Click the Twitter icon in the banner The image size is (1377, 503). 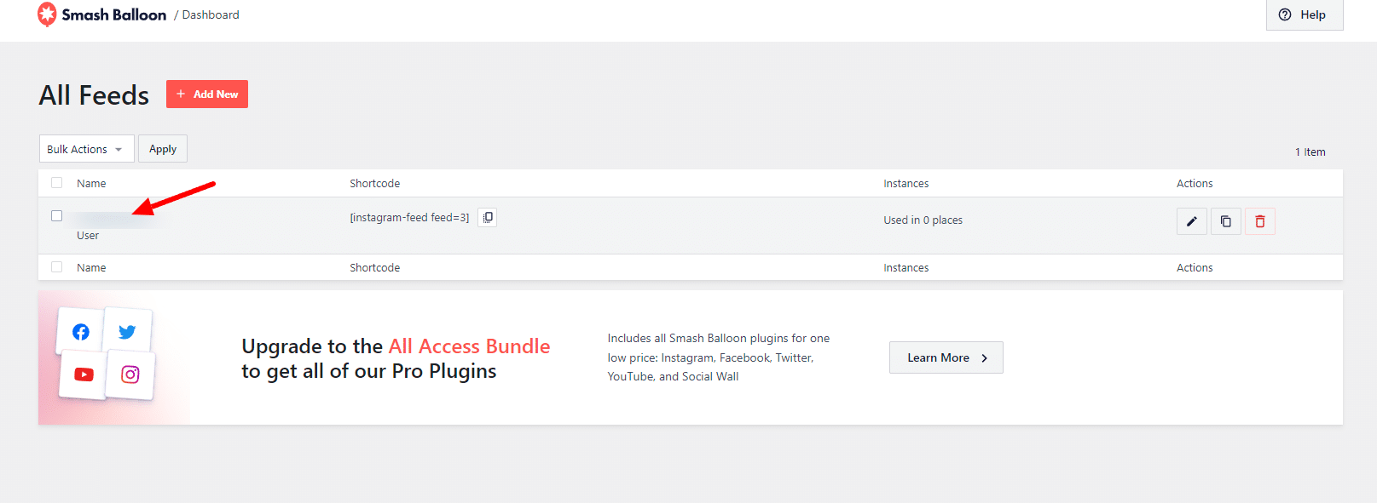pos(127,332)
